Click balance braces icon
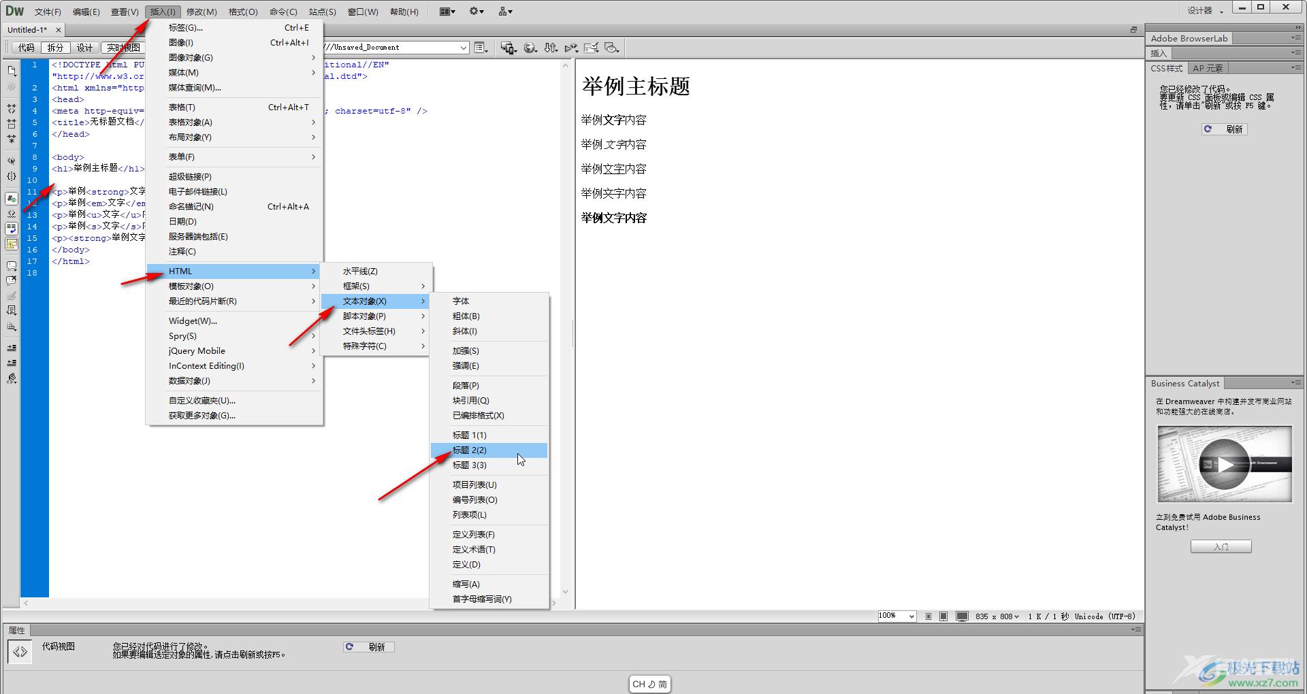Viewport: 1307px width, 694px height. [x=12, y=176]
